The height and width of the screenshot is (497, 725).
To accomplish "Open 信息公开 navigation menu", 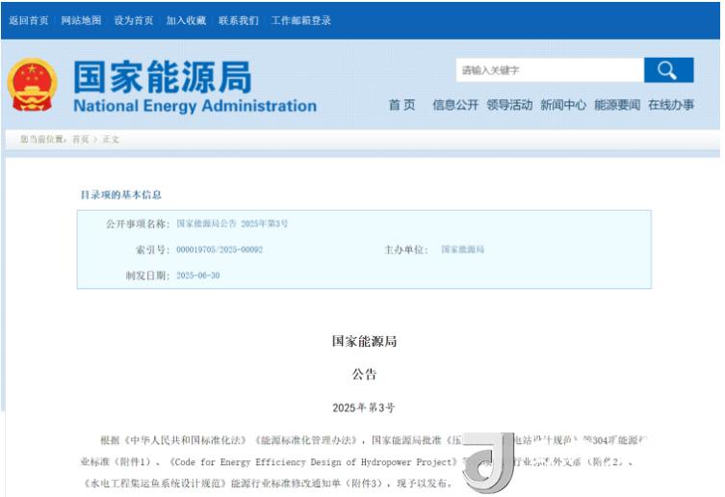I will click(455, 105).
